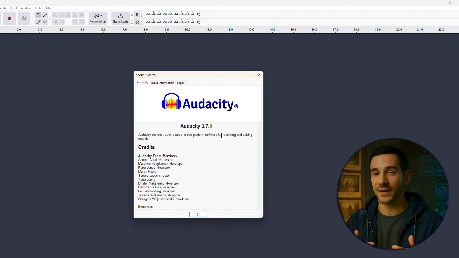
Task: Click the 5.0 mark on timeline ruler
Action: tap(82, 30)
